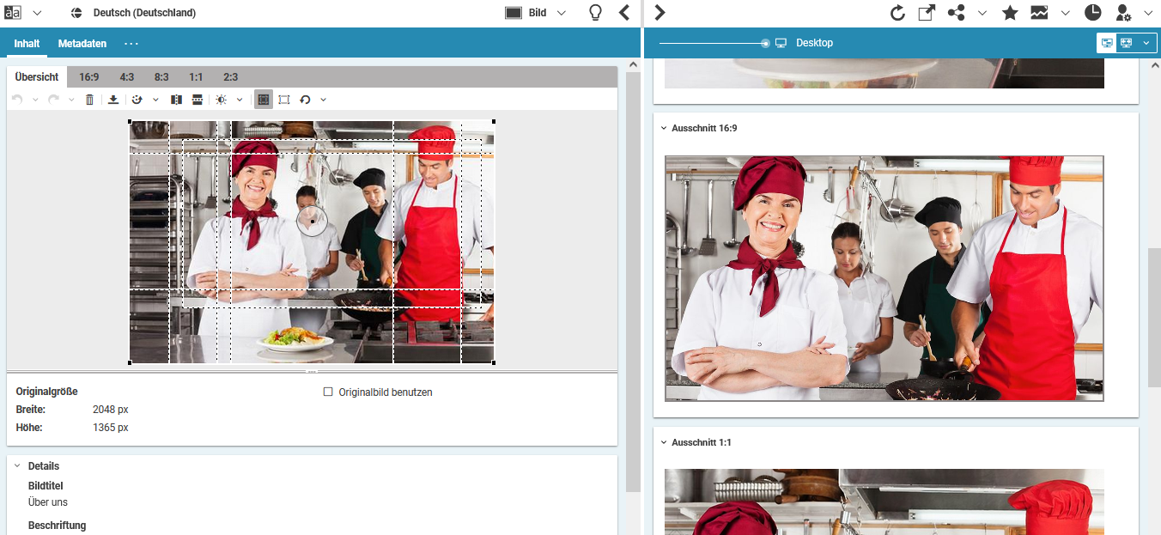1161x535 pixels.
Task: Switch to the Metadaten tab
Action: (x=82, y=44)
